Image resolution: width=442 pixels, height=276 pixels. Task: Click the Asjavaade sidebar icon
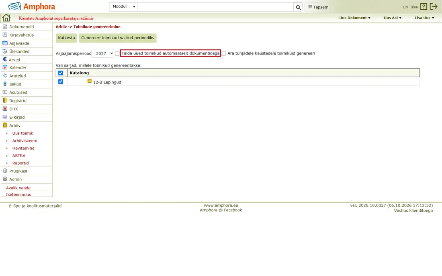5,43
